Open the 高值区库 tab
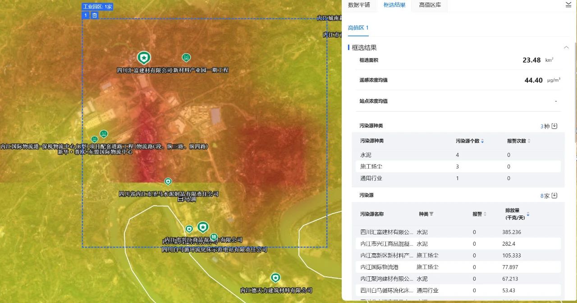The height and width of the screenshot is (303, 577). pyautogui.click(x=430, y=5)
